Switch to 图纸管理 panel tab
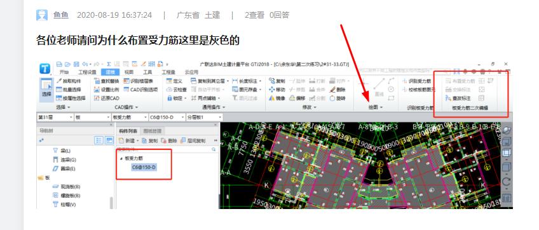539x230 pixels. point(153,131)
